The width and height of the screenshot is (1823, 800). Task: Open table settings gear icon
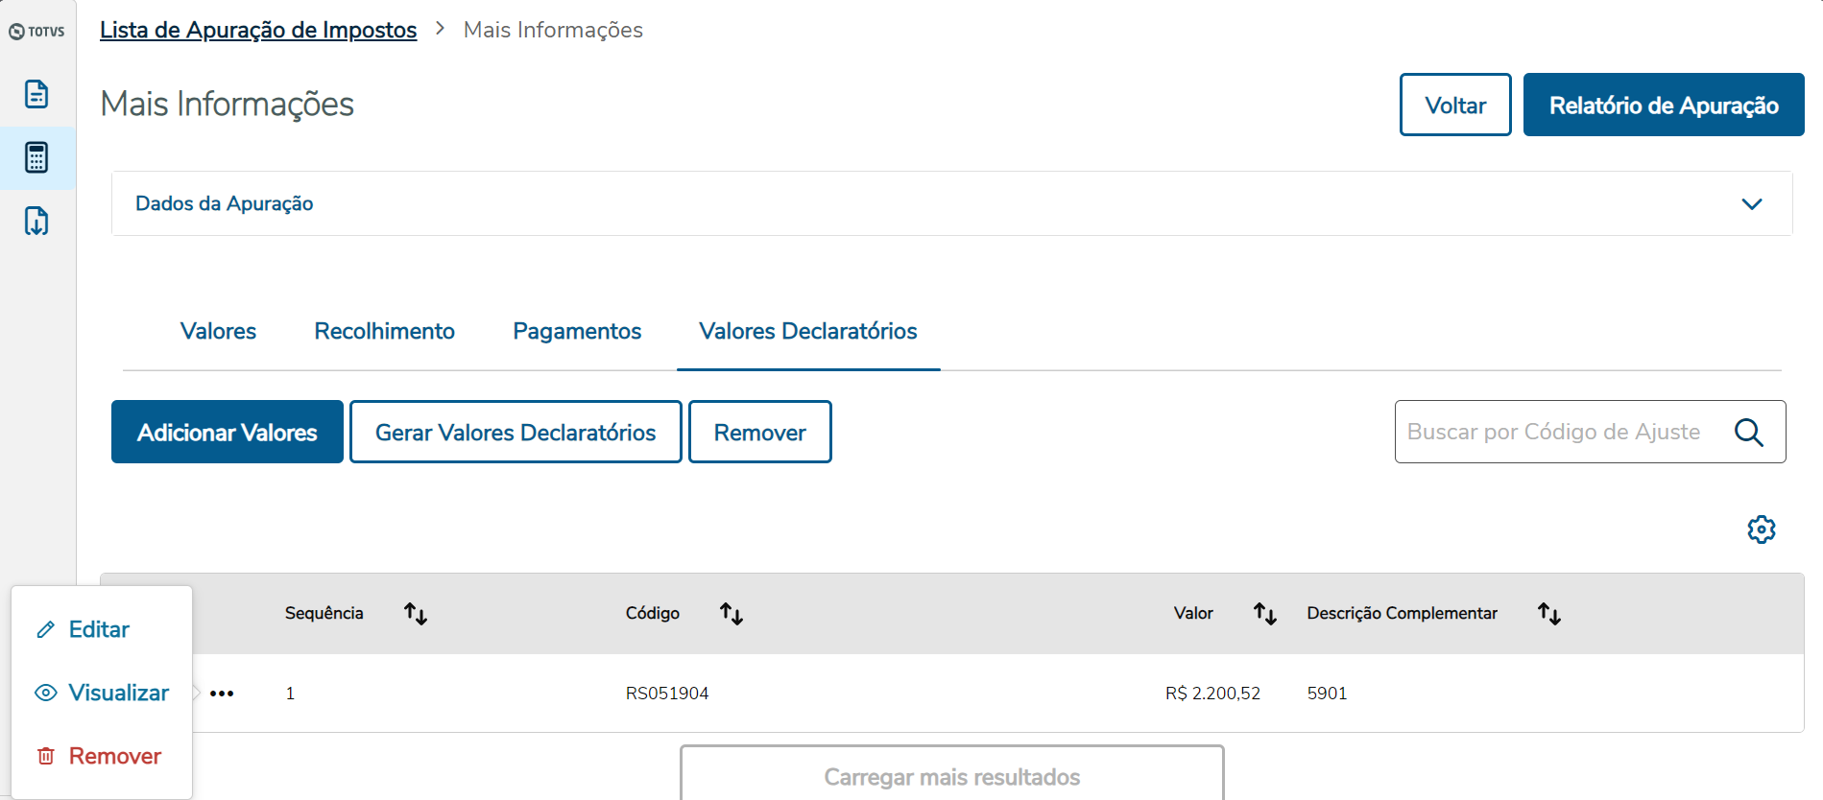tap(1761, 529)
